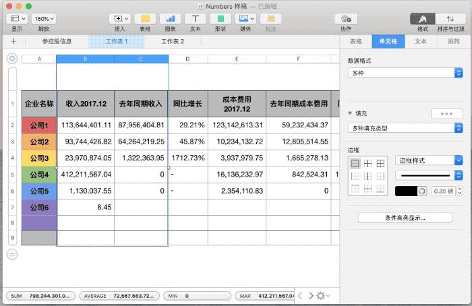Image resolution: width=472 pixels, height=306 pixels.
Task: Select the 单元格 inspector tab
Action: point(388,41)
